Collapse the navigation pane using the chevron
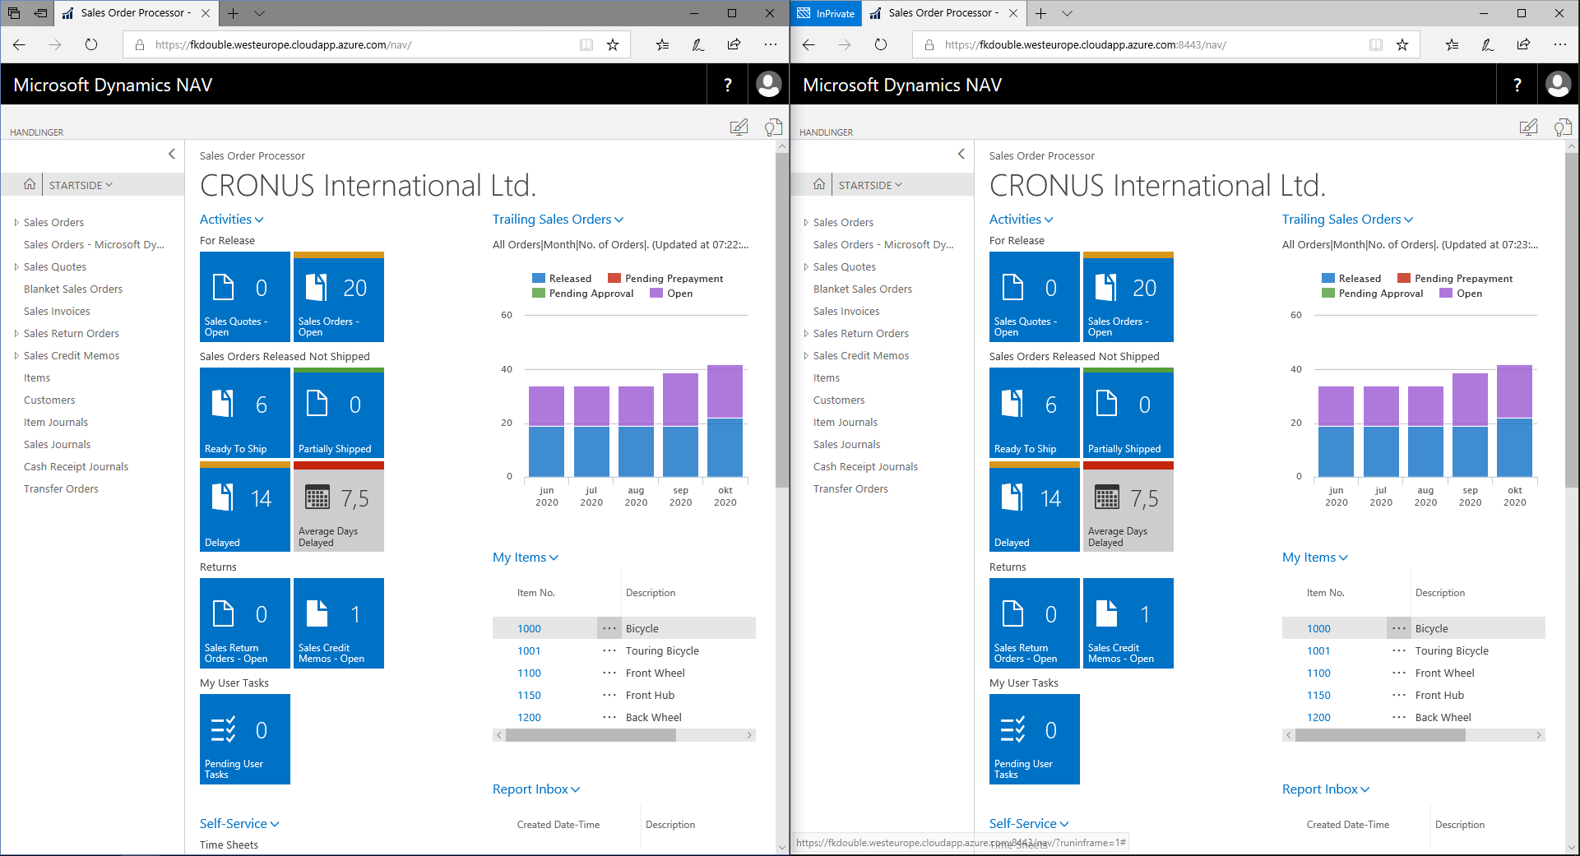 pos(172,154)
